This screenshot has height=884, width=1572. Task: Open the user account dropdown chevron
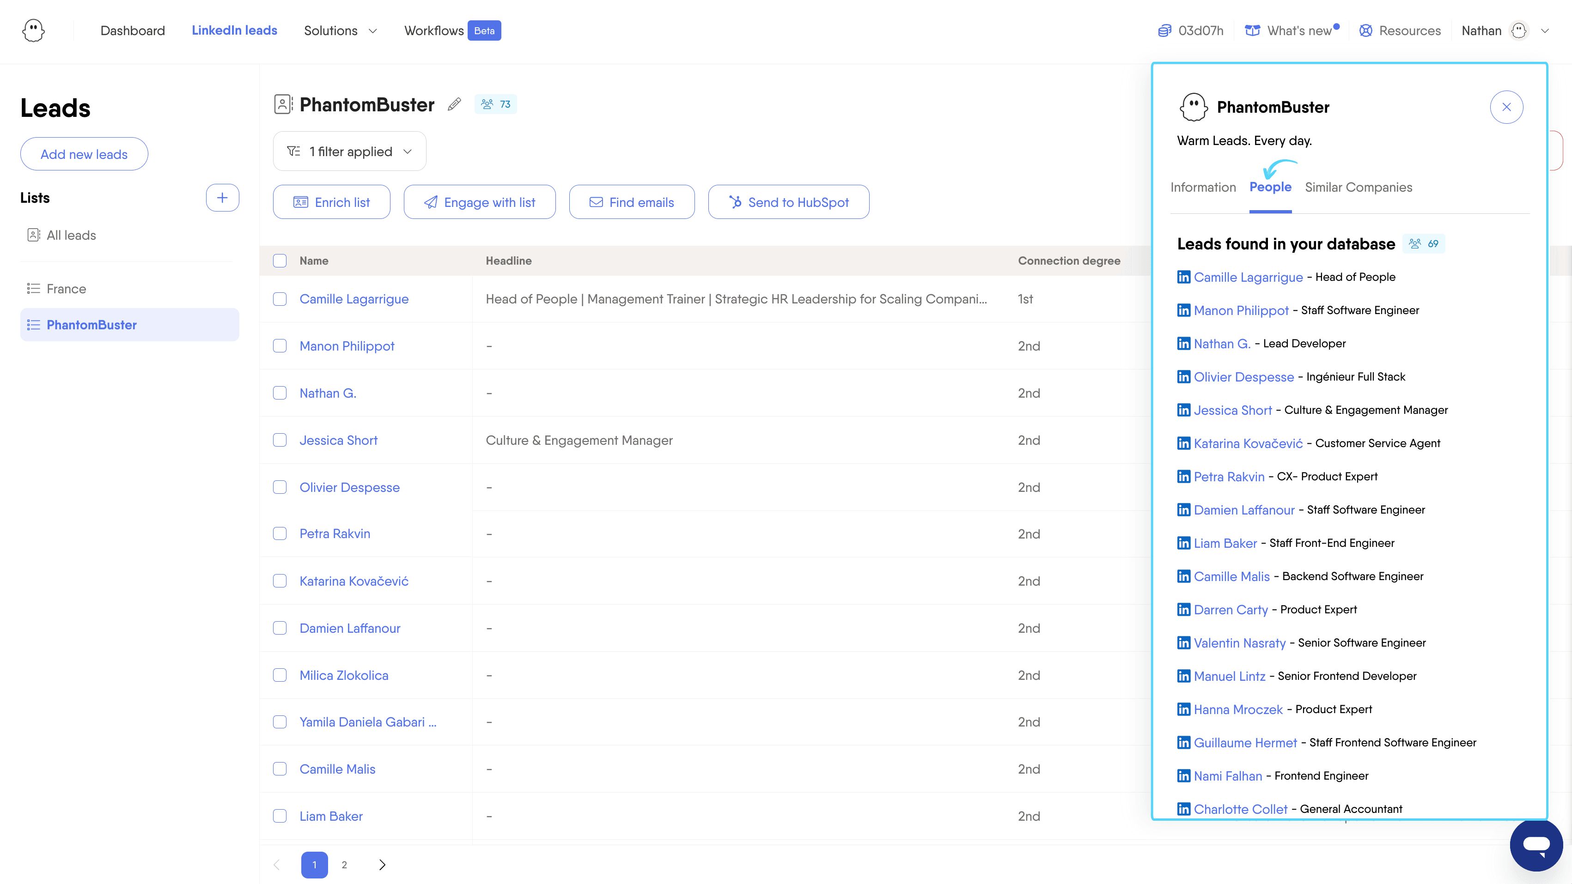tap(1545, 30)
